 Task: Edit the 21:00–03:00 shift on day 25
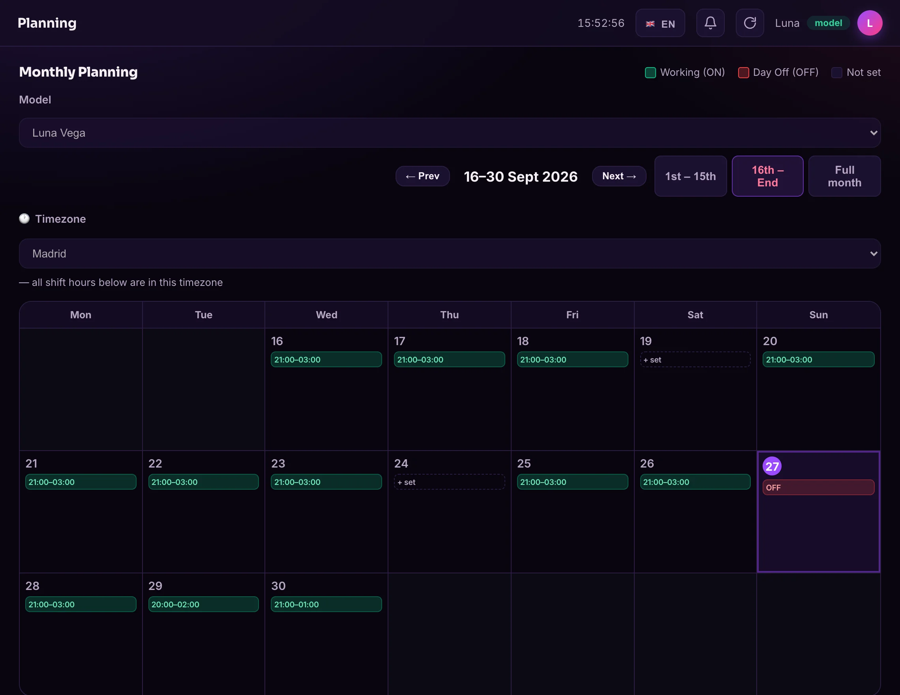click(572, 482)
